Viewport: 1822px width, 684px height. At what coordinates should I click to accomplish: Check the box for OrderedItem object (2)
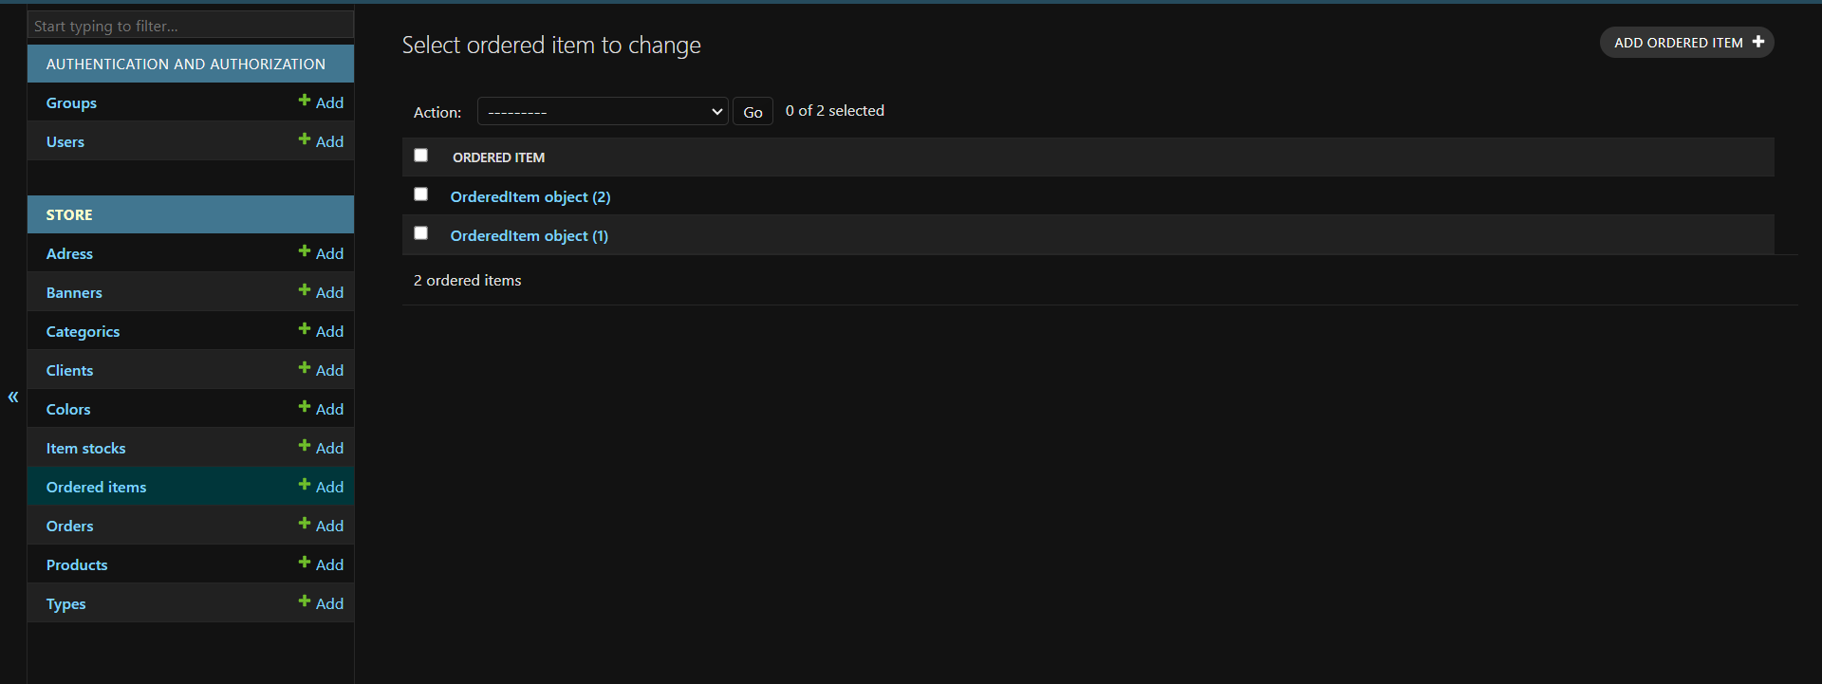click(421, 194)
